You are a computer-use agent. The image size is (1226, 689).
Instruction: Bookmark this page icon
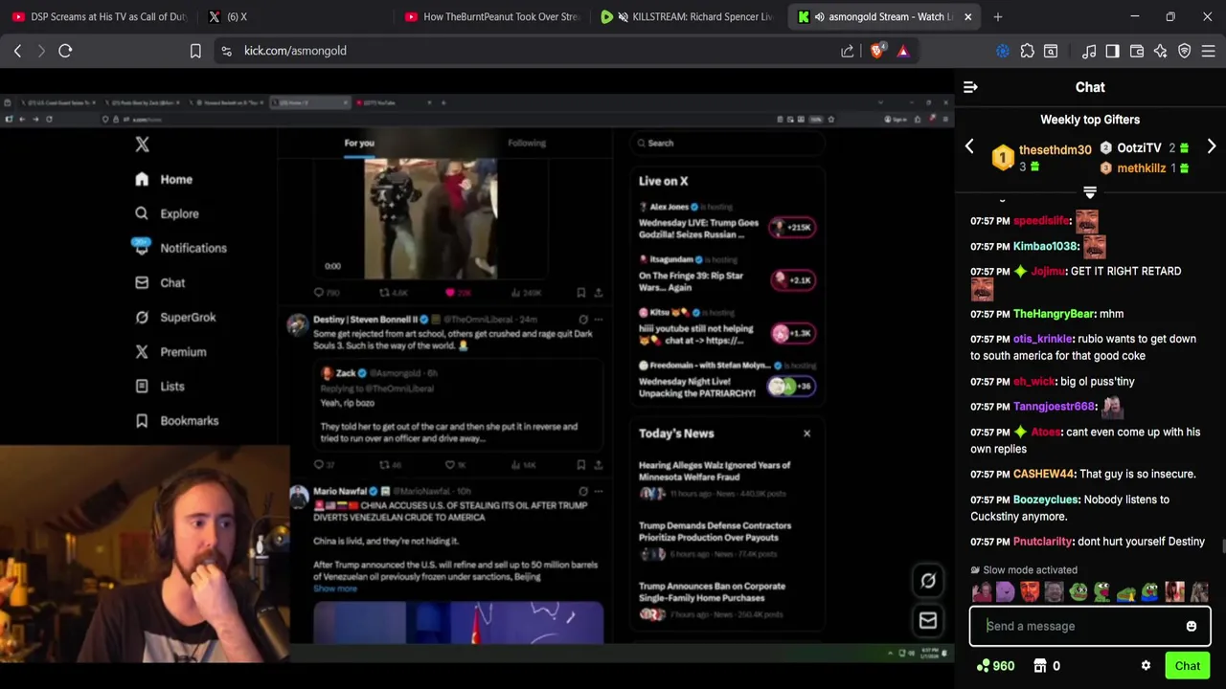(195, 51)
